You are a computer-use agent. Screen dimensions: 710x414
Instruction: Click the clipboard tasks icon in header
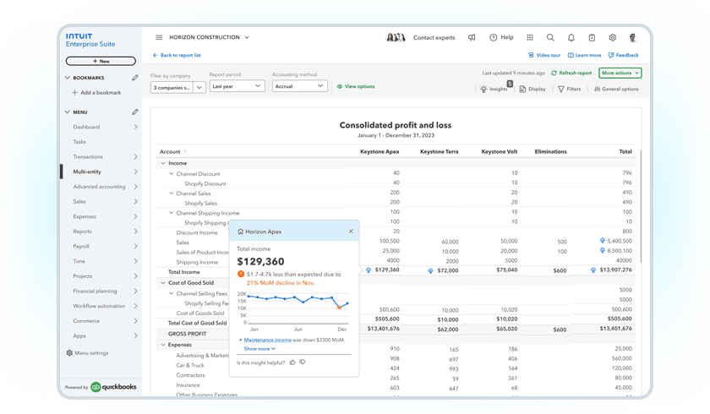click(x=592, y=37)
